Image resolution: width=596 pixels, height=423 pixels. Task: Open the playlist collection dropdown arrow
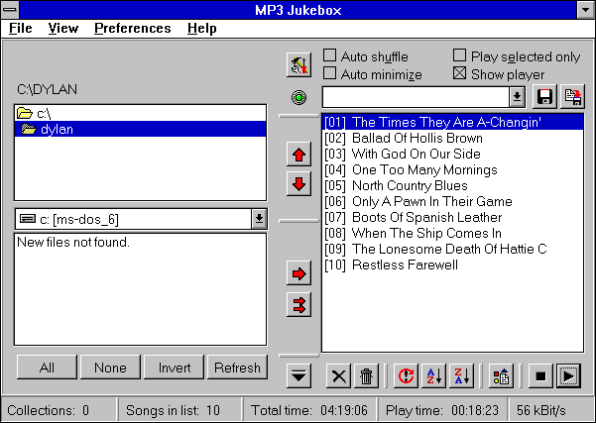pos(517,97)
